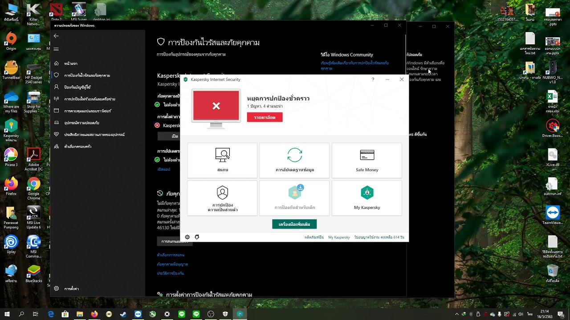570x320 pixels.
Task: Open Steam from the taskbar
Action: (123, 314)
